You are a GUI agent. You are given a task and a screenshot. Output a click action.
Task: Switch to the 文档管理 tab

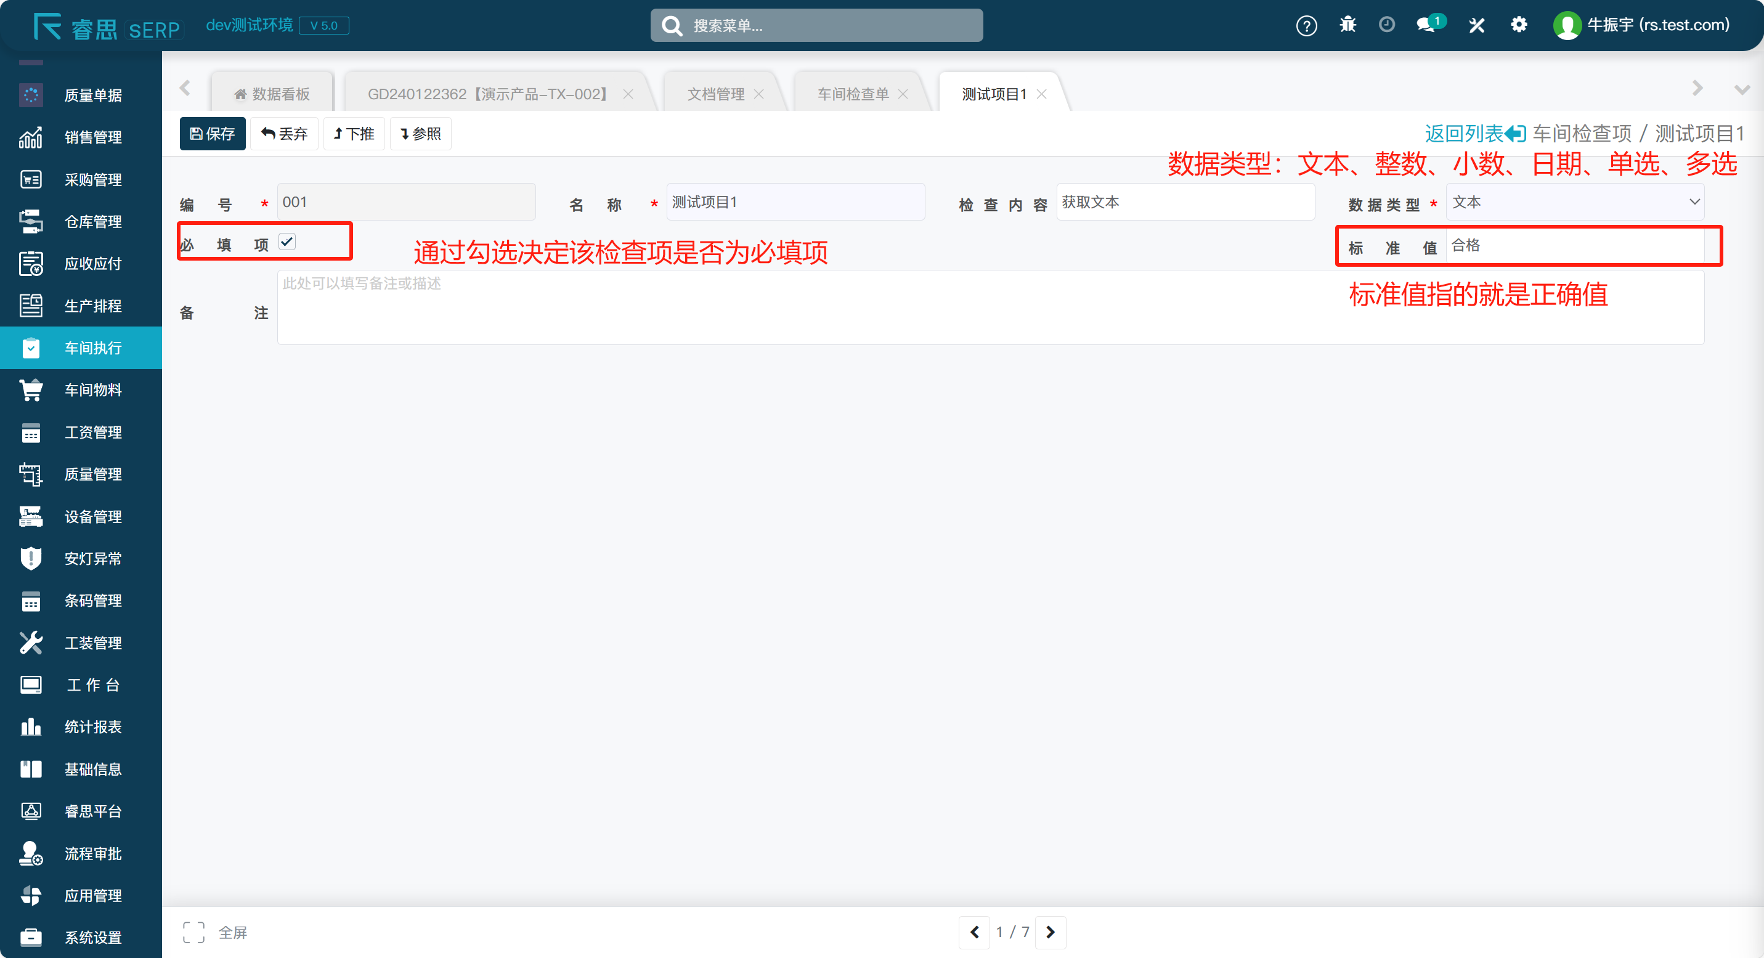pos(715,94)
